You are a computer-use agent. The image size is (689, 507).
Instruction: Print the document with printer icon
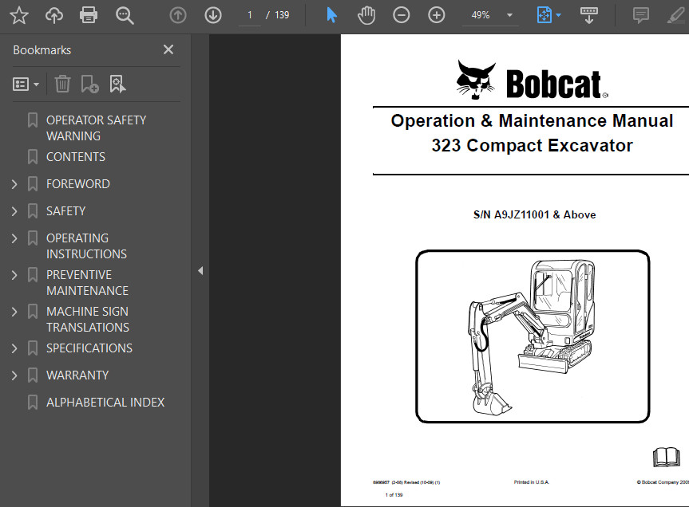tap(89, 15)
